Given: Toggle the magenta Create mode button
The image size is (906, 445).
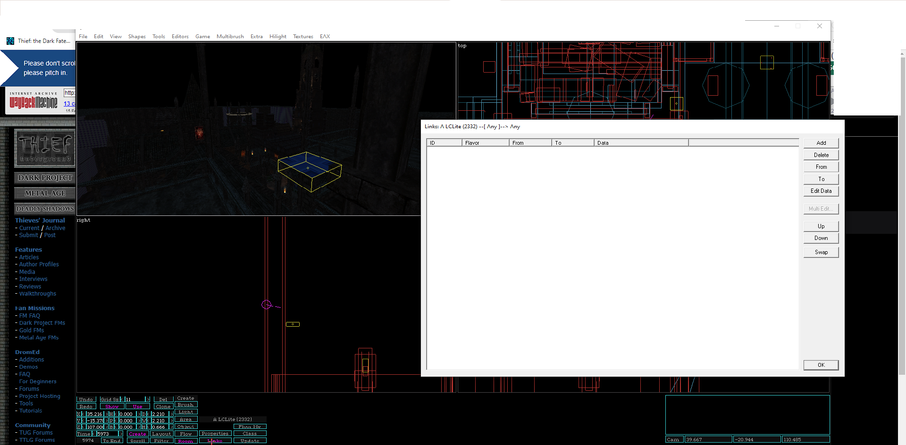Looking at the screenshot, I should [137, 434].
